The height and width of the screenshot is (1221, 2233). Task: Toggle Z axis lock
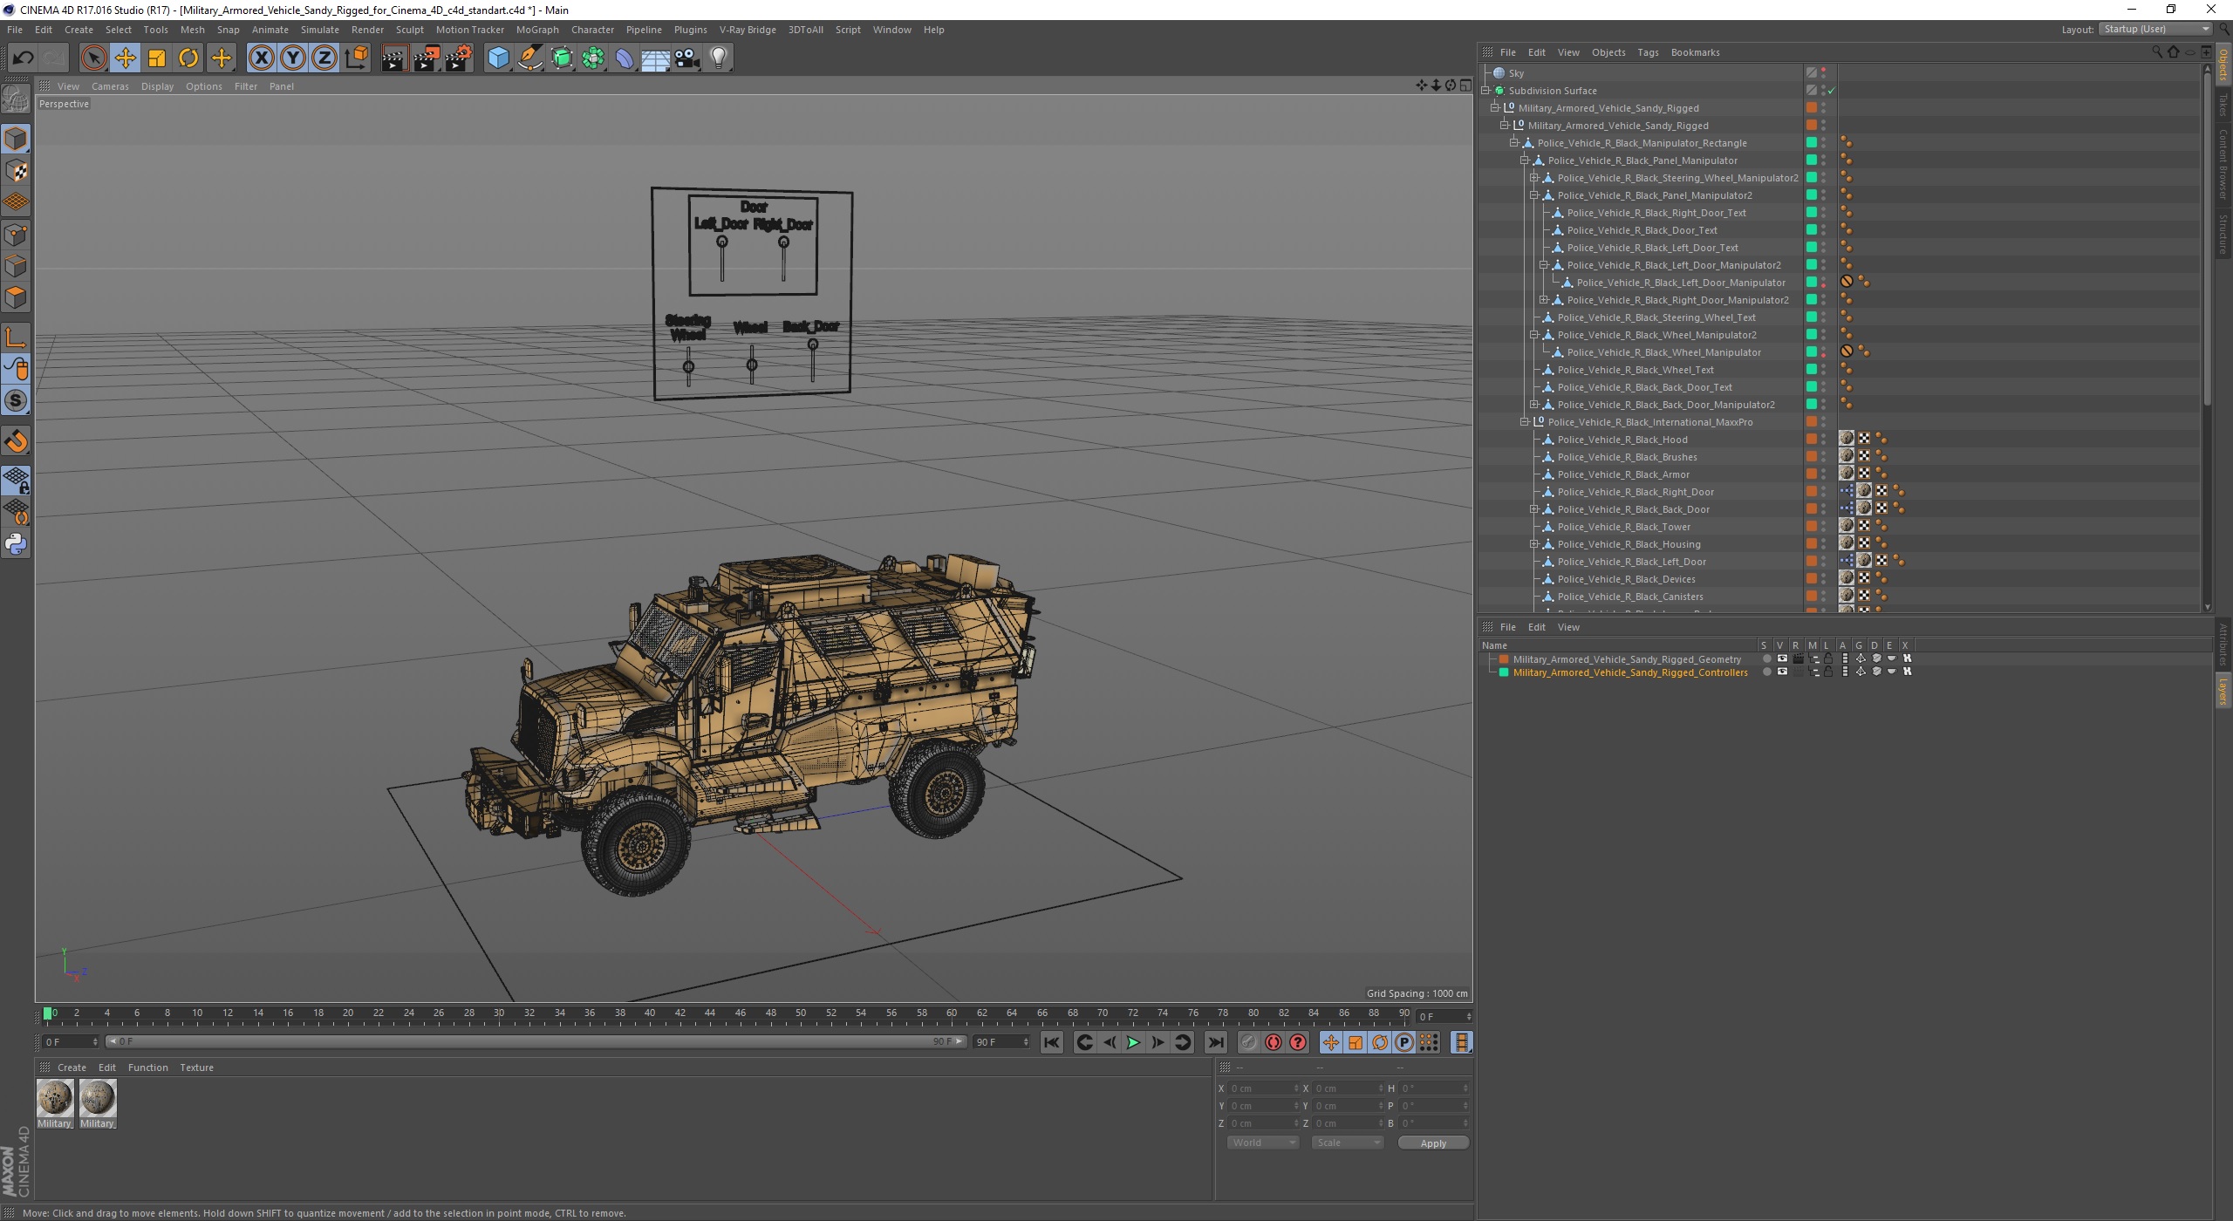coord(324,58)
